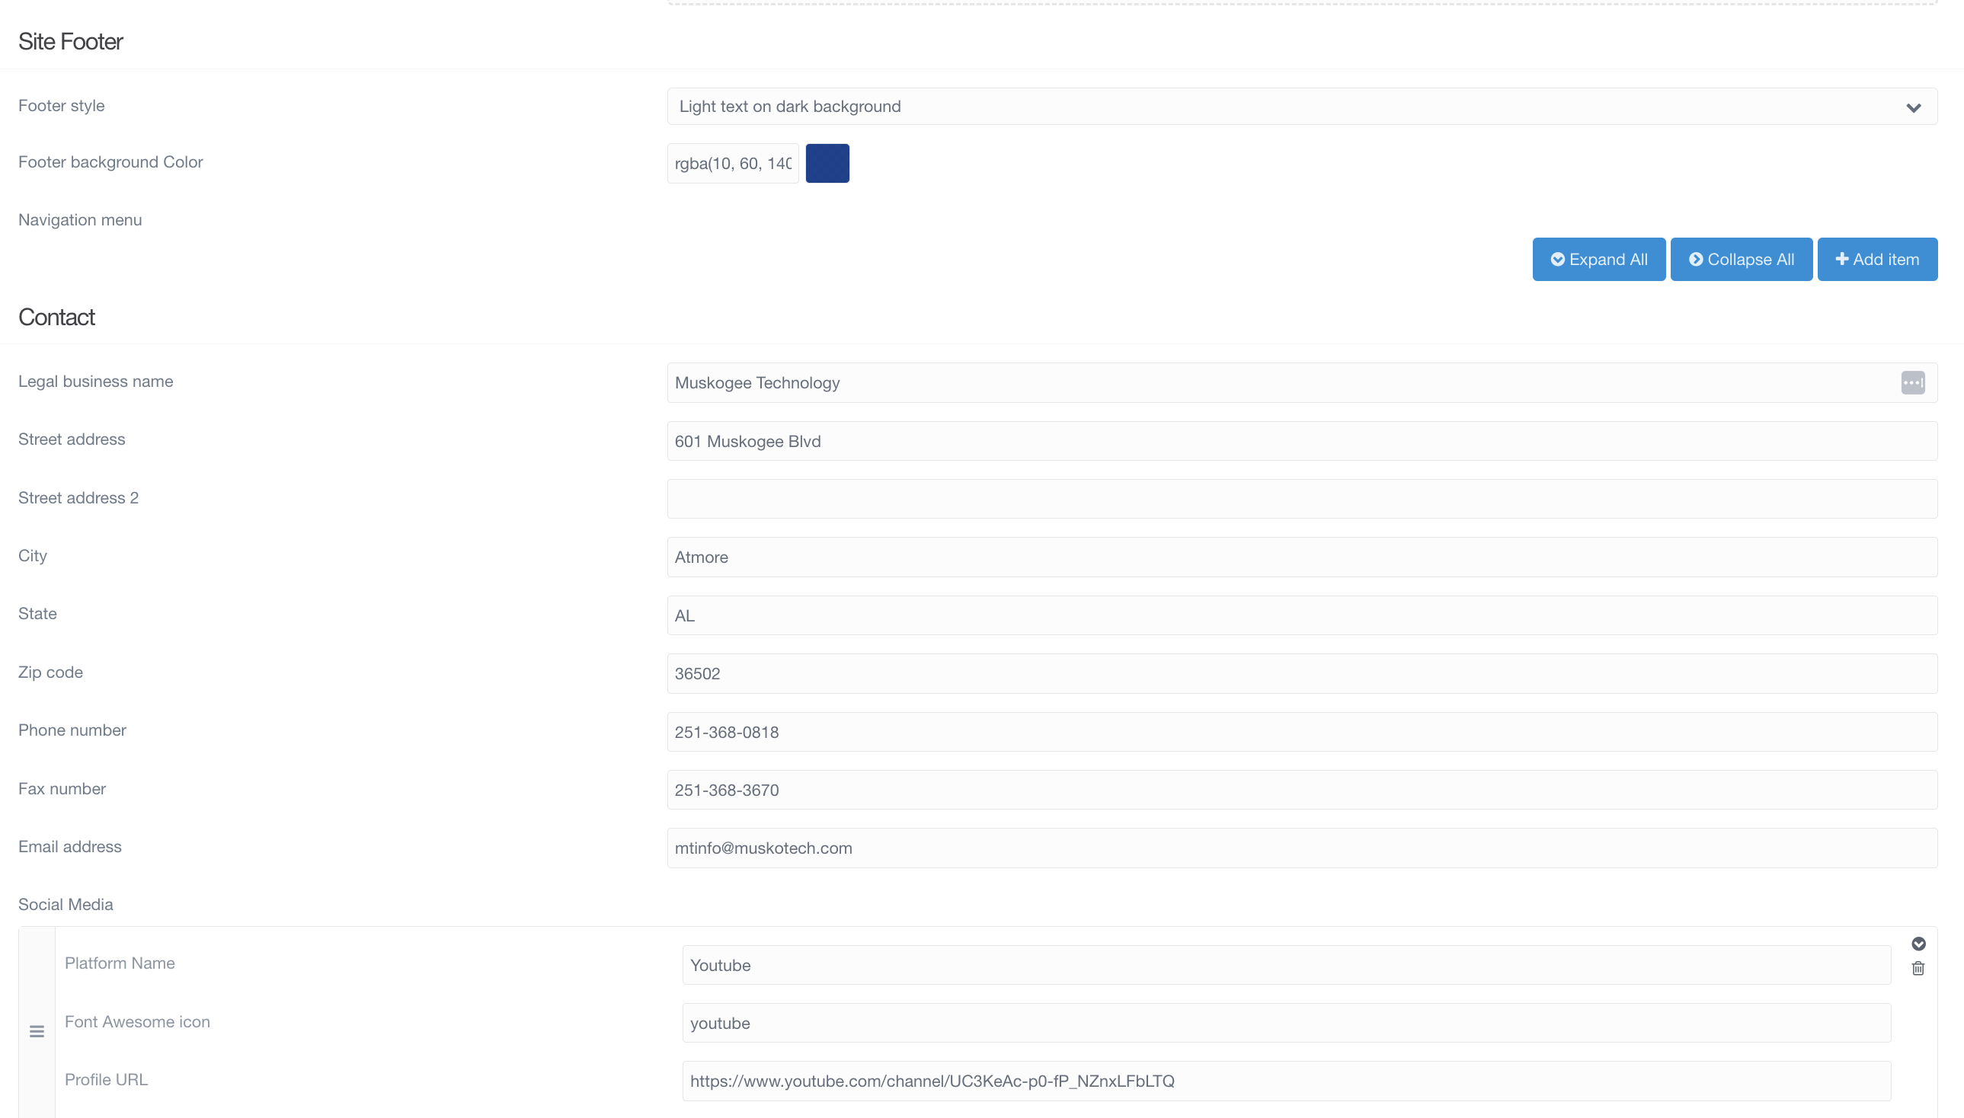Click the Profile URL field with YouTube link
1964x1118 pixels.
(1287, 1081)
